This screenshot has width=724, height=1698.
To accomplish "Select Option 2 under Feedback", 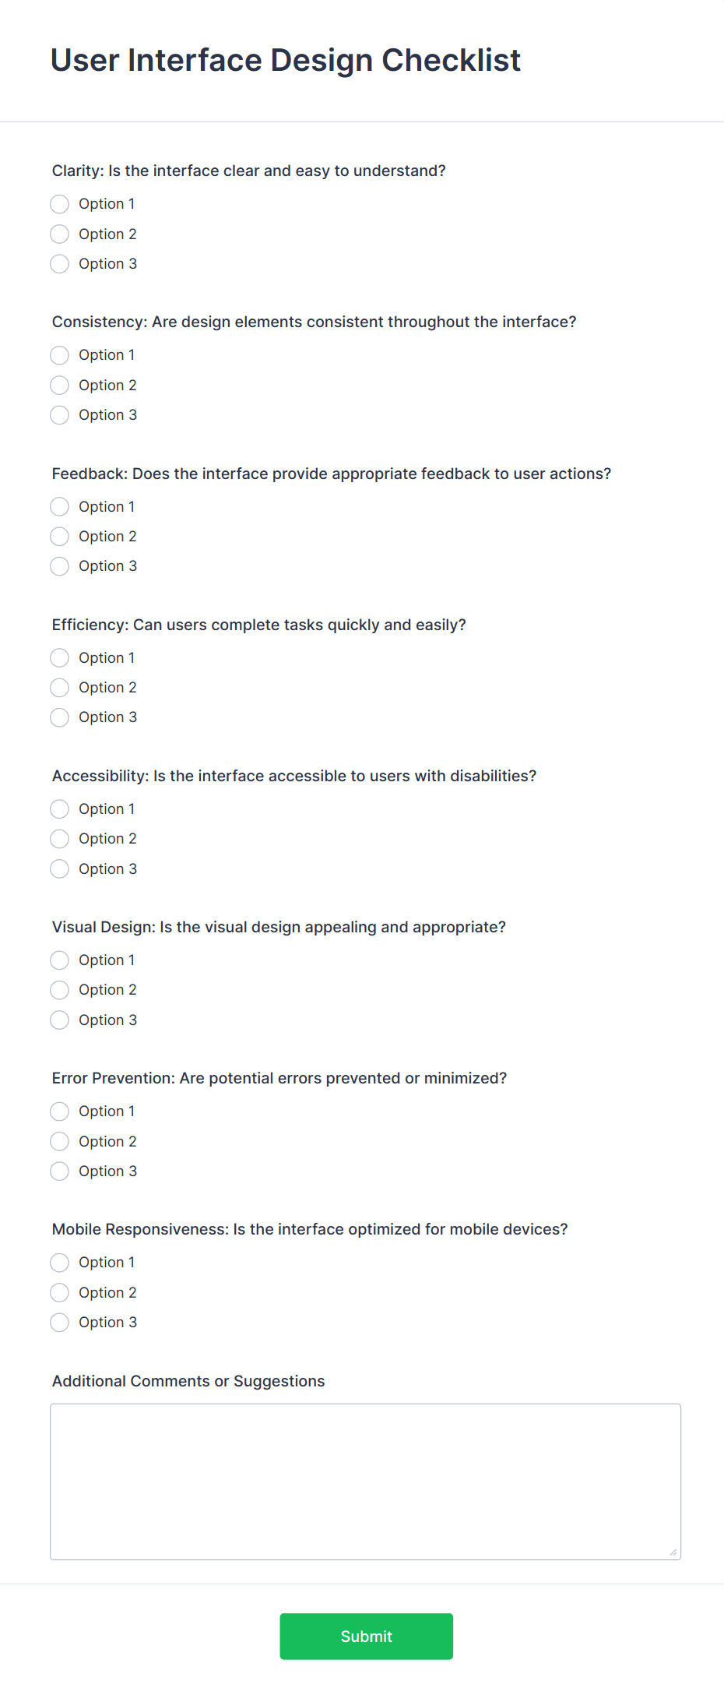I will (x=60, y=537).
